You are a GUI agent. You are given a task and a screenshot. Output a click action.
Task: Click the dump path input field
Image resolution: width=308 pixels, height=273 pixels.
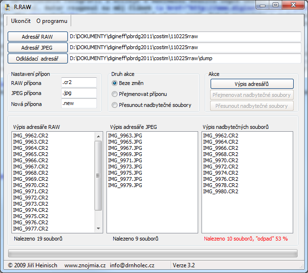click(x=184, y=58)
